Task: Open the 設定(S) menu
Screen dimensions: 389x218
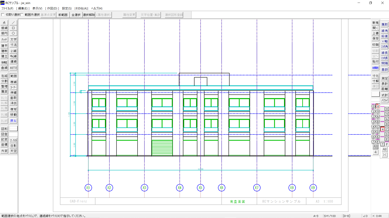Action: (67, 8)
